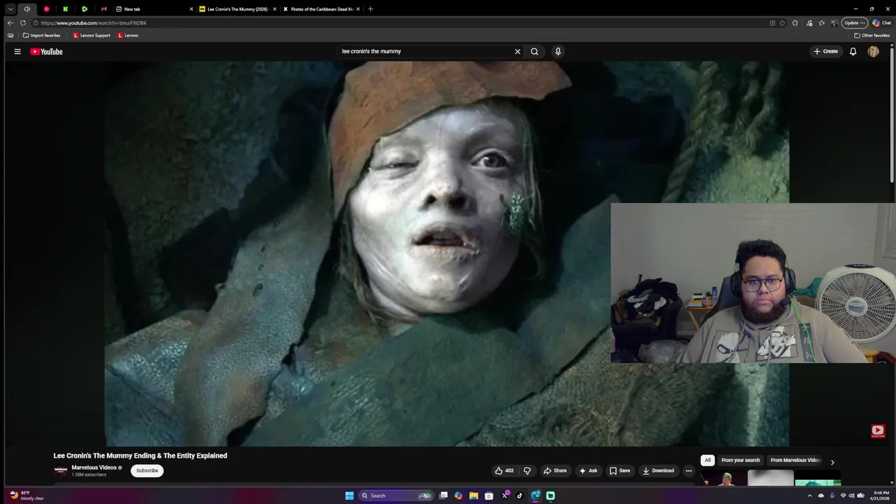Open the green play pinned tab
This screenshot has height=504, width=896.
84,9
